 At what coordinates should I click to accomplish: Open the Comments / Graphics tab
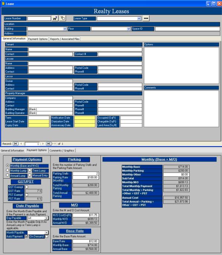pos(62,151)
